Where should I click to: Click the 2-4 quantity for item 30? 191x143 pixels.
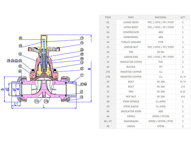click(183, 87)
